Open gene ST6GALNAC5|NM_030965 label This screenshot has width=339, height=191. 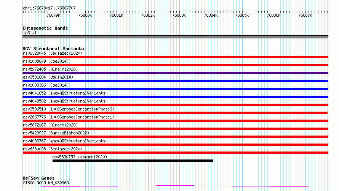coord(46,183)
